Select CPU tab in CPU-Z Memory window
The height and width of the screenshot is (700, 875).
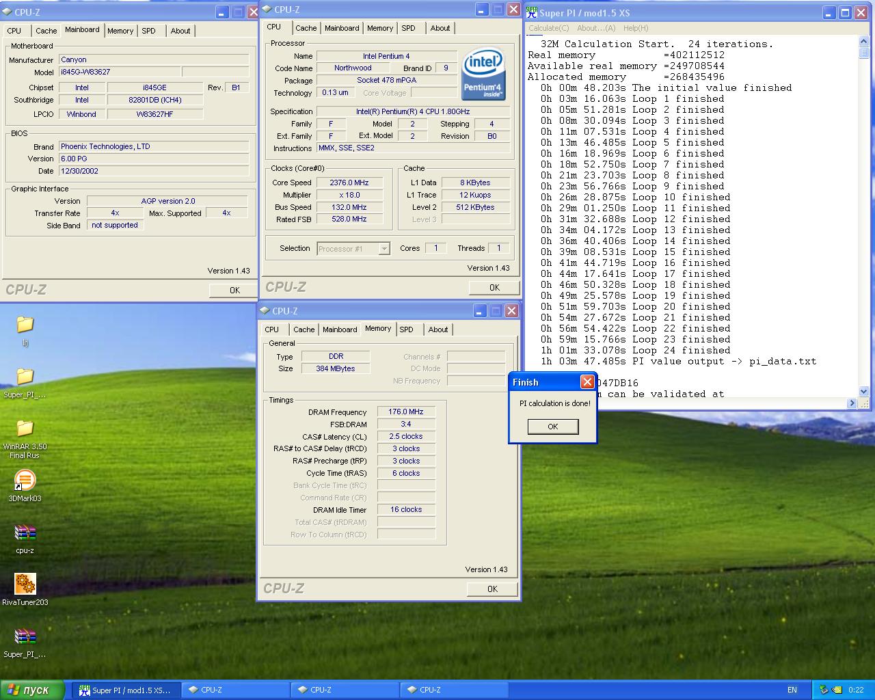(x=272, y=329)
